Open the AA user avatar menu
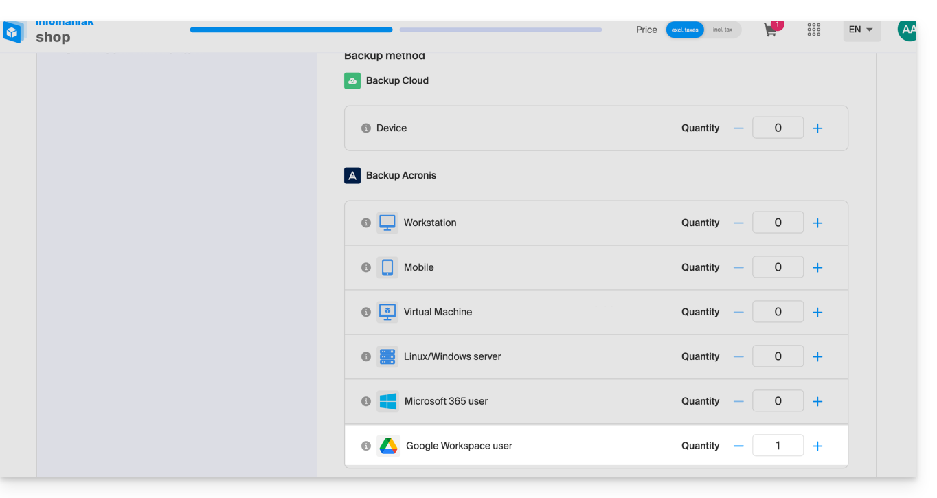Viewport: 937px width, 498px height. point(907,30)
